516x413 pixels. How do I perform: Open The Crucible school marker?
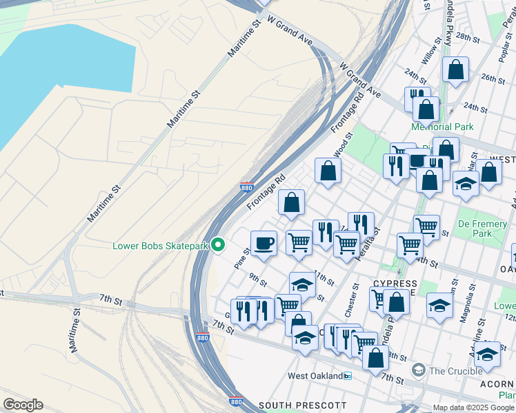pos(418,370)
